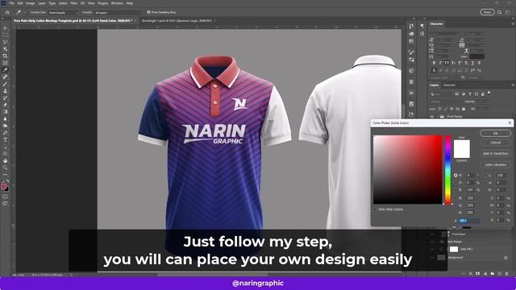Click the vertical hue slider
This screenshot has width=516, height=290.
(x=448, y=170)
